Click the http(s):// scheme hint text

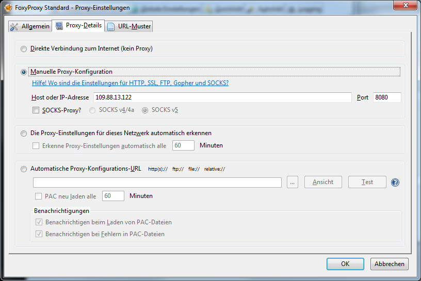pos(158,169)
